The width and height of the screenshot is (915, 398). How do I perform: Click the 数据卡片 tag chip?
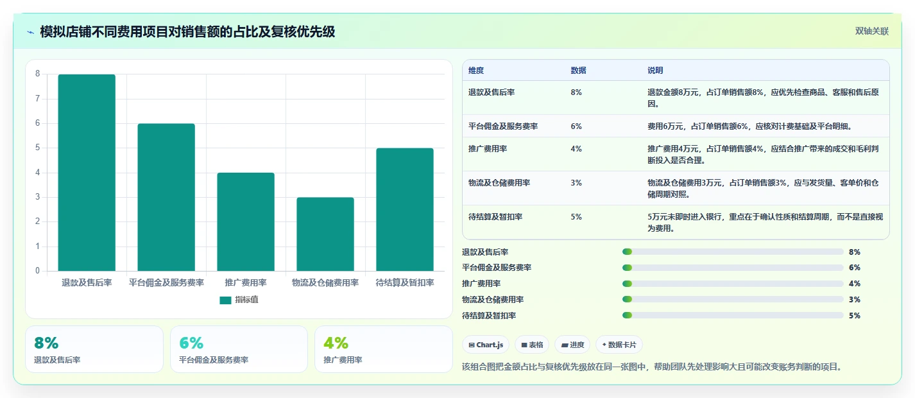point(619,345)
